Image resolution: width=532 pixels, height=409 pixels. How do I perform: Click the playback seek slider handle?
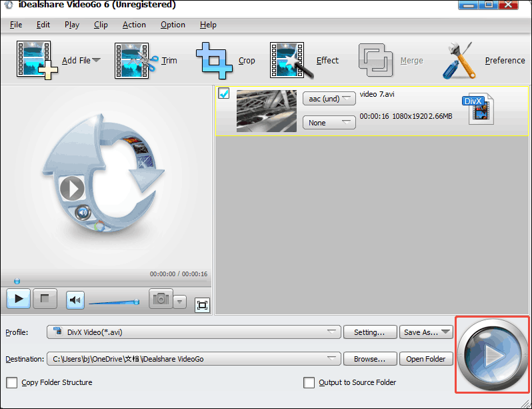pyautogui.click(x=17, y=282)
